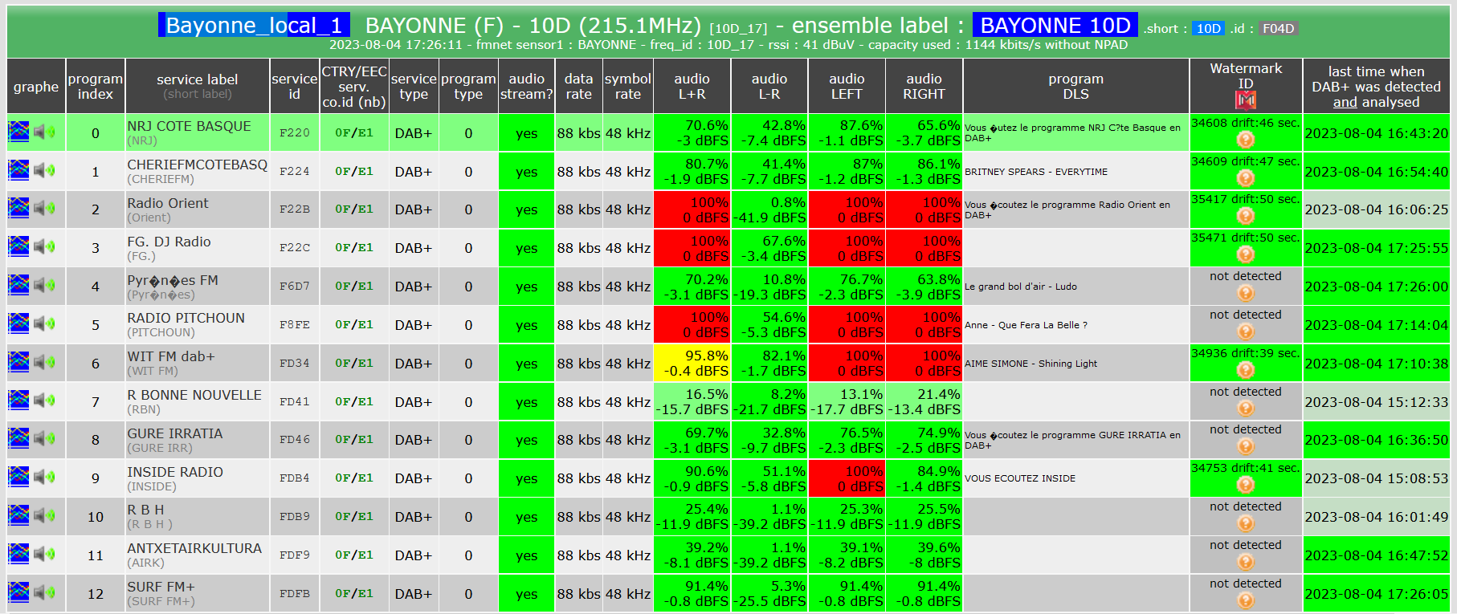Play audio via speaker icon for INSIDE RADIO
This screenshot has height=614, width=1457.
44,478
